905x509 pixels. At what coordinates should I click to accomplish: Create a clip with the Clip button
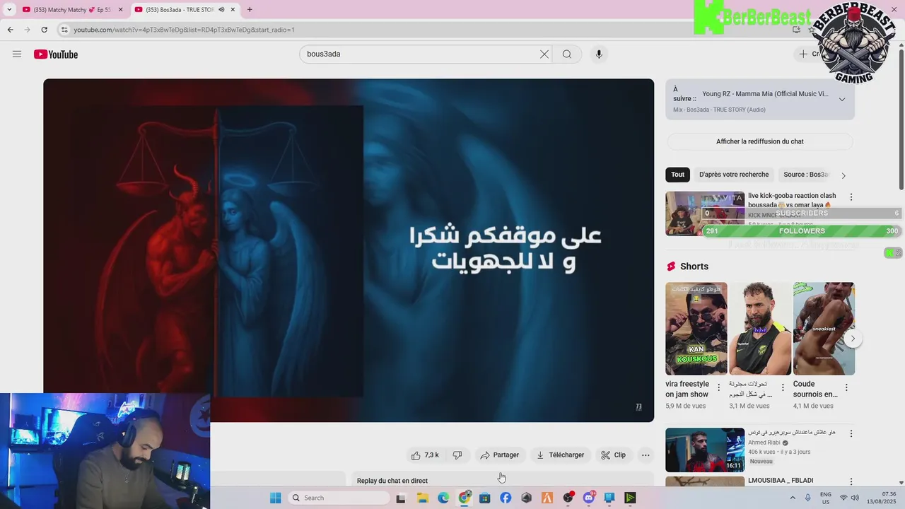point(614,455)
